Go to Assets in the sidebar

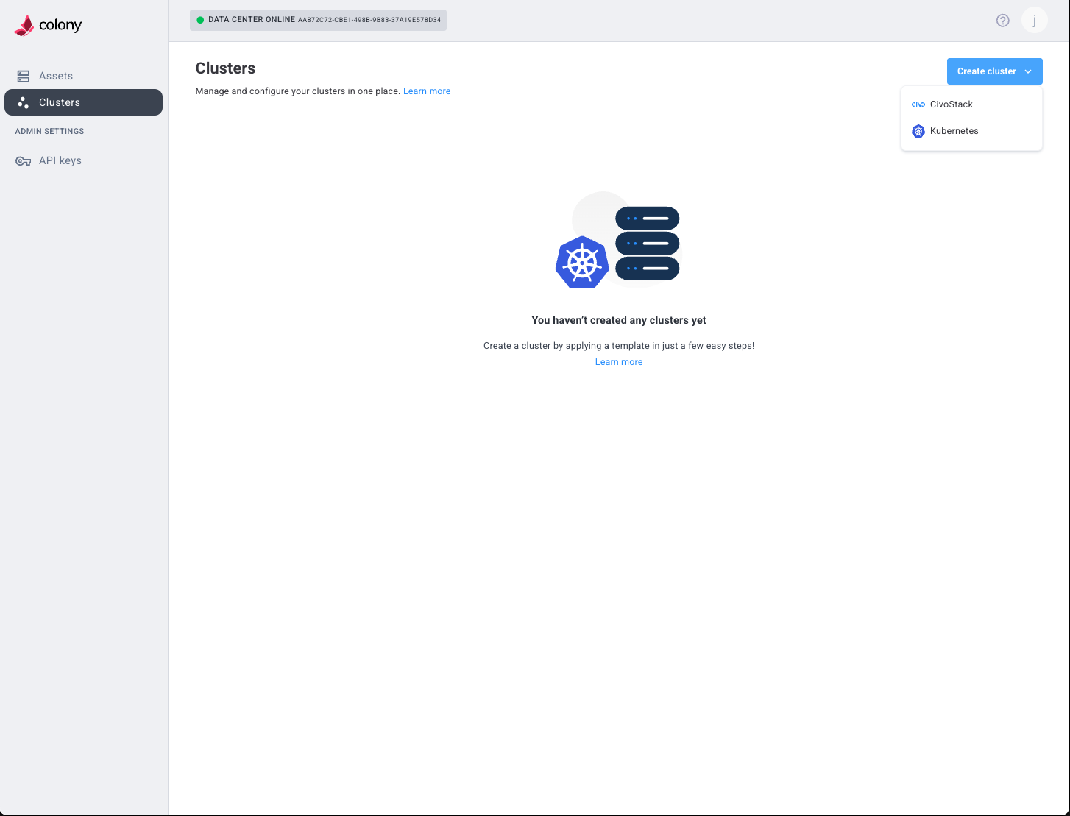pyautogui.click(x=83, y=76)
